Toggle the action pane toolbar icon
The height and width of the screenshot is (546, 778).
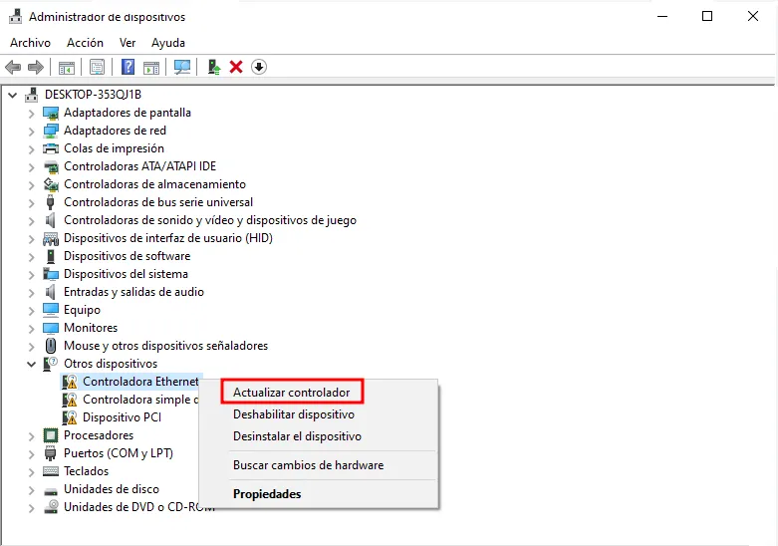point(151,67)
